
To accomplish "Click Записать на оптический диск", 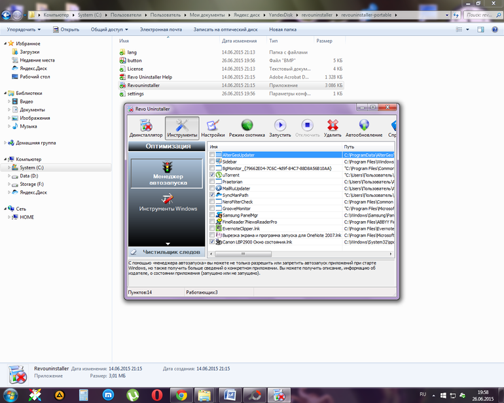I will pos(225,29).
